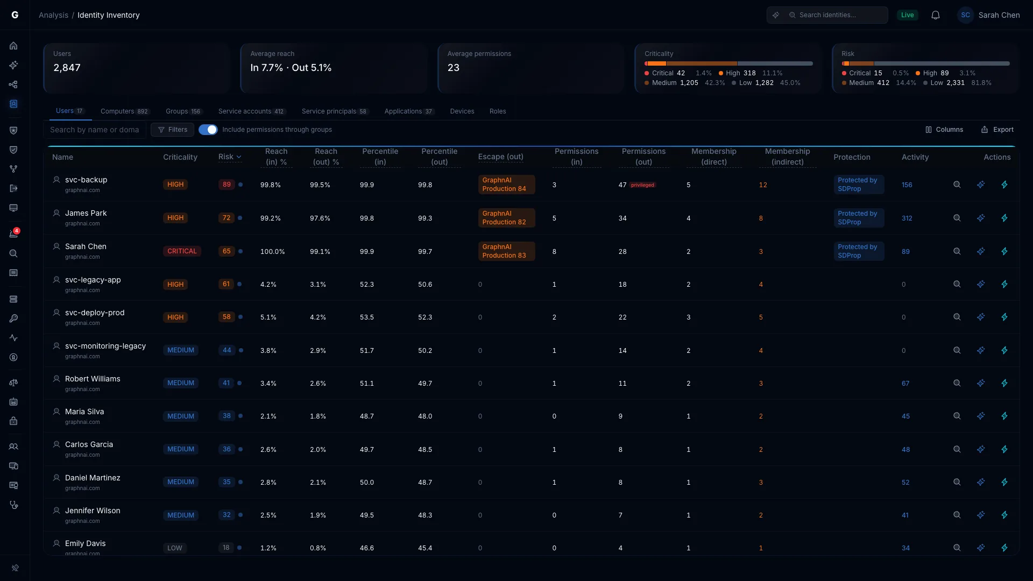Click GraphnAI Production 82 escape badge
This screenshot has height=581, width=1033.
506,218
